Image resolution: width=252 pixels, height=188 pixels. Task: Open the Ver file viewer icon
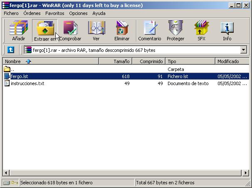pyautogui.click(x=96, y=31)
